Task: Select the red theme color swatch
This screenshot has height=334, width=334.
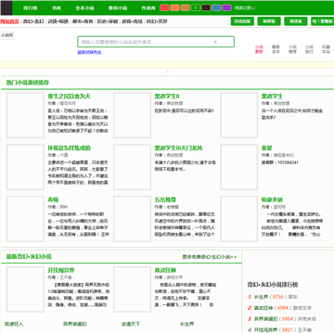Action: click(x=165, y=7)
